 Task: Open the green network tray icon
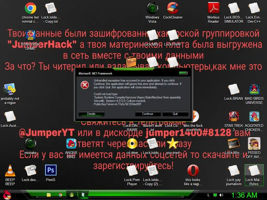tap(215, 195)
